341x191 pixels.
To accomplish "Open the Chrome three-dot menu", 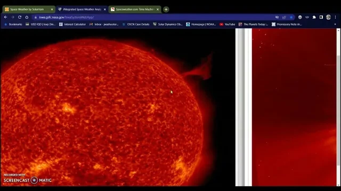I will pos(335,17).
